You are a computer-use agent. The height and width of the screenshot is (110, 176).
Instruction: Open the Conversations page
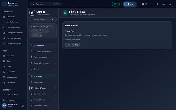14,95
